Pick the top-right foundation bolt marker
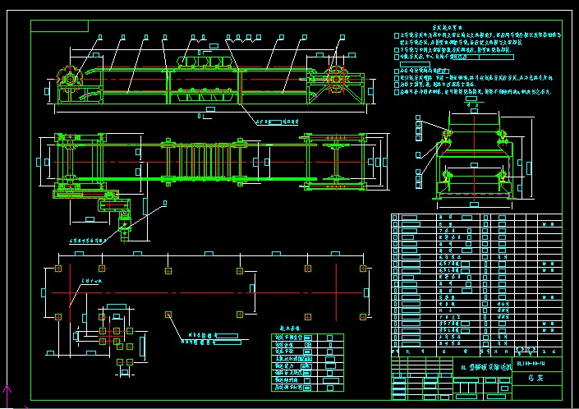 362,269
